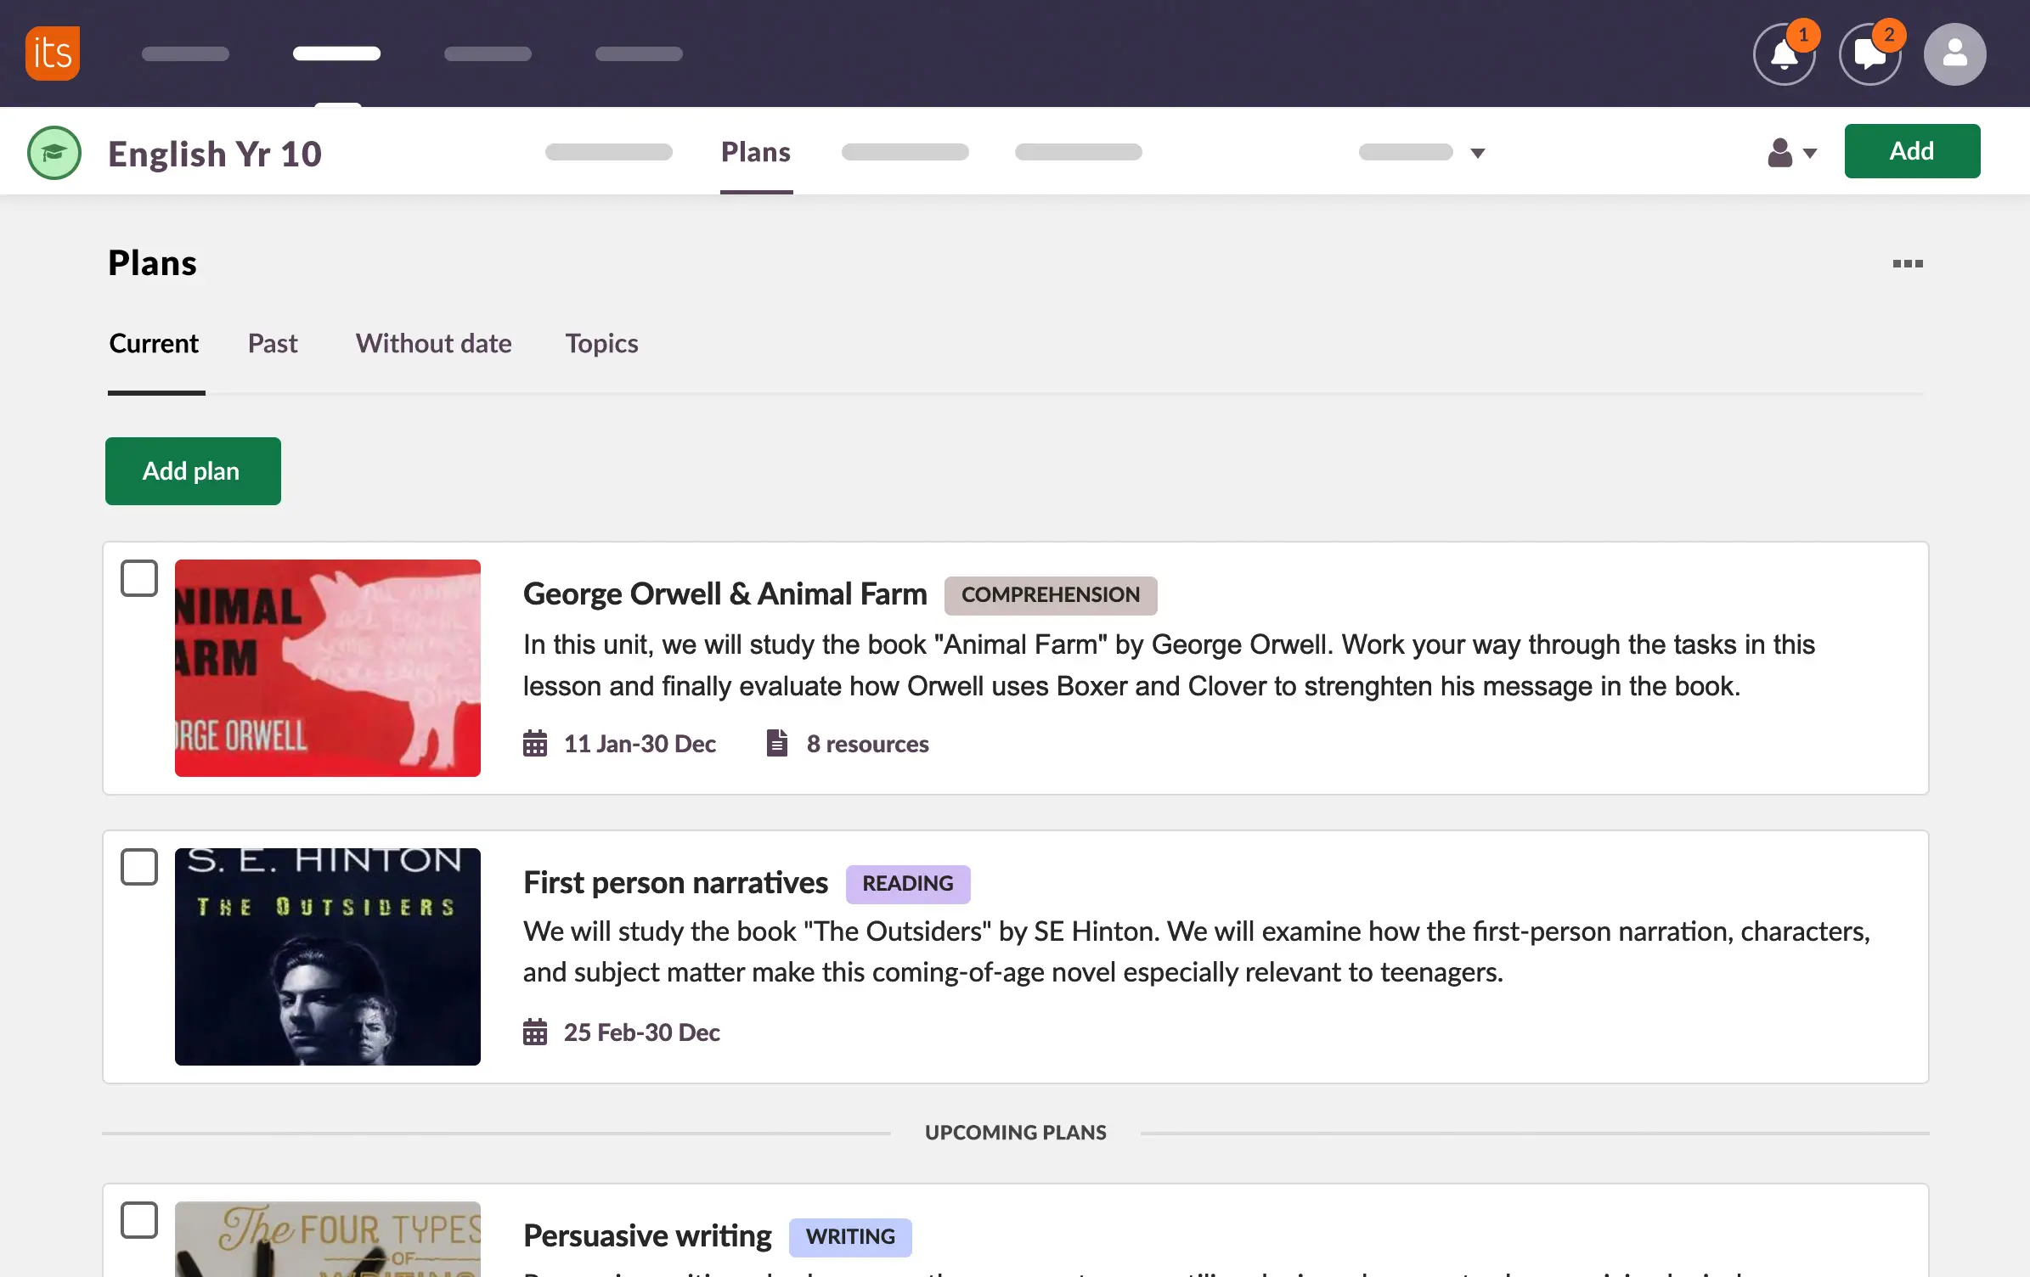2030x1277 pixels.
Task: Select the First person narratives checkbox
Action: pos(139,867)
